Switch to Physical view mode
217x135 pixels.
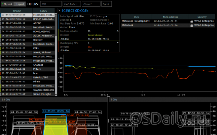tap(8, 4)
